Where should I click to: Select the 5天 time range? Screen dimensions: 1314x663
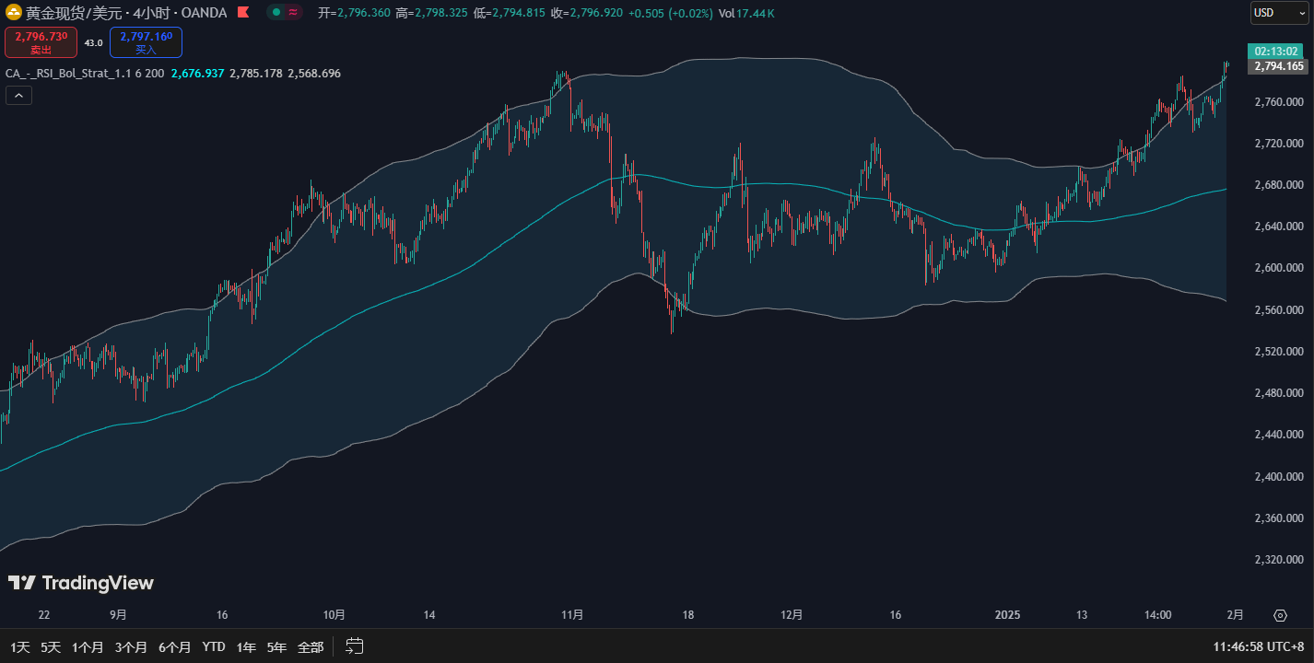(x=51, y=646)
